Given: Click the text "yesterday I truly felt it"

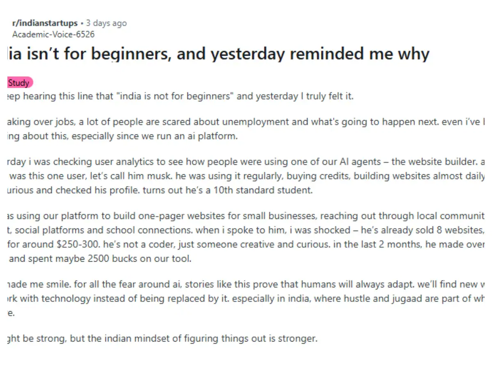Looking at the screenshot, I should 305,96.
